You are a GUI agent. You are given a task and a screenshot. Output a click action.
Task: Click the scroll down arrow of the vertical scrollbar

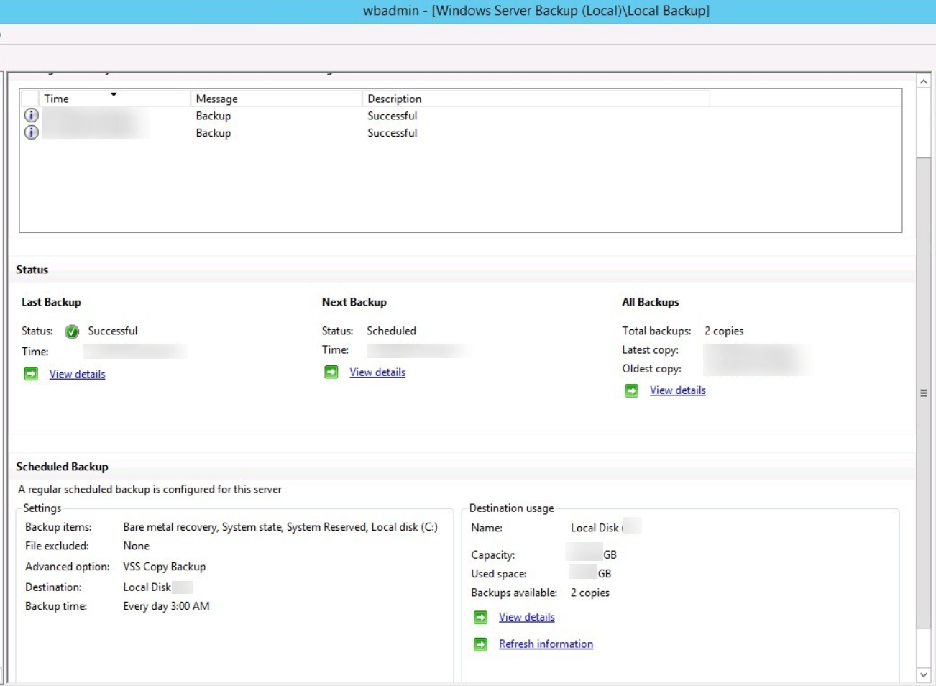click(924, 675)
